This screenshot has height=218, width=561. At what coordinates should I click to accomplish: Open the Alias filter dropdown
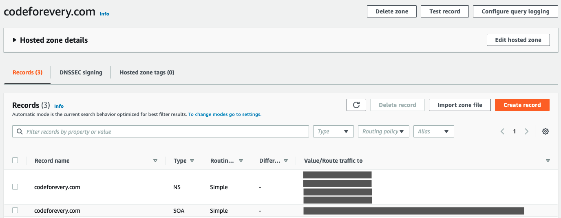click(x=433, y=131)
